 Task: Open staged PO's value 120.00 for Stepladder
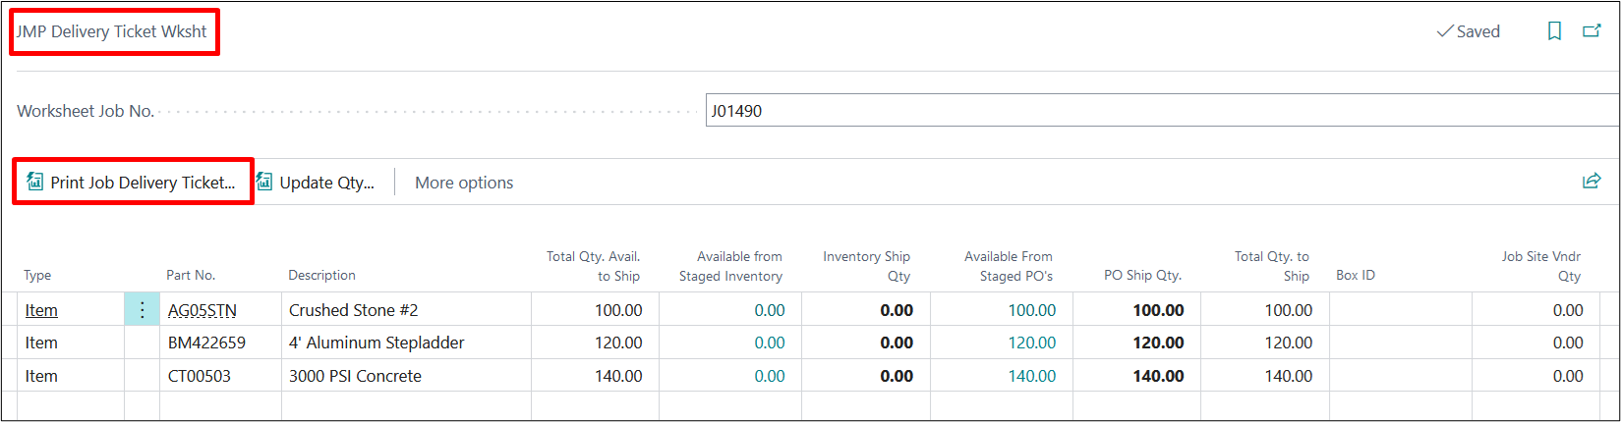(1031, 343)
